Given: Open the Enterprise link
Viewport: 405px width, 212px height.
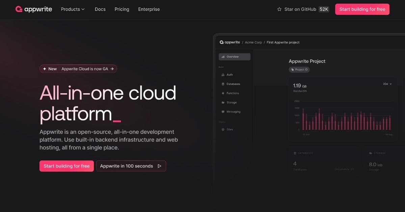Looking at the screenshot, I should click(149, 9).
